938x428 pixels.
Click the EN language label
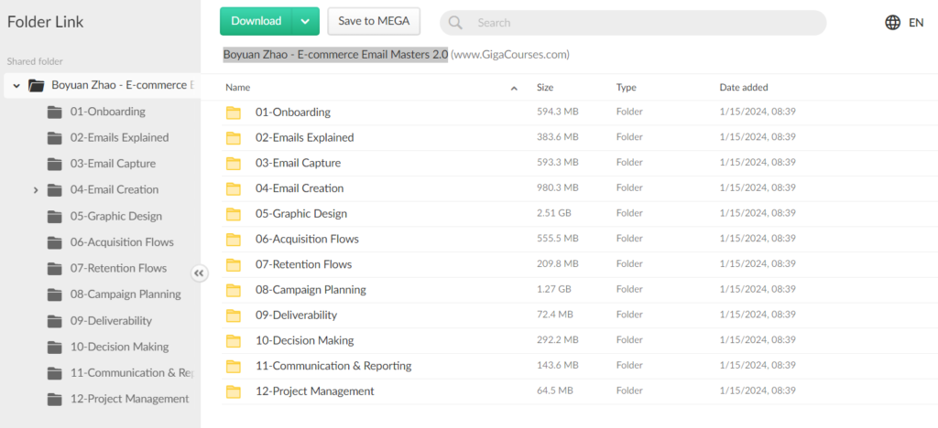coord(916,23)
